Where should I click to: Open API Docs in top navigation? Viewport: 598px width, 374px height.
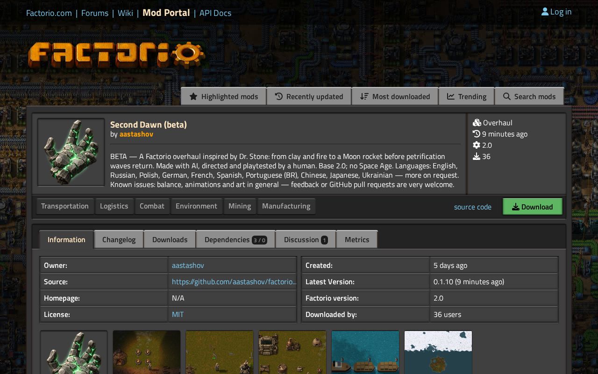(215, 13)
